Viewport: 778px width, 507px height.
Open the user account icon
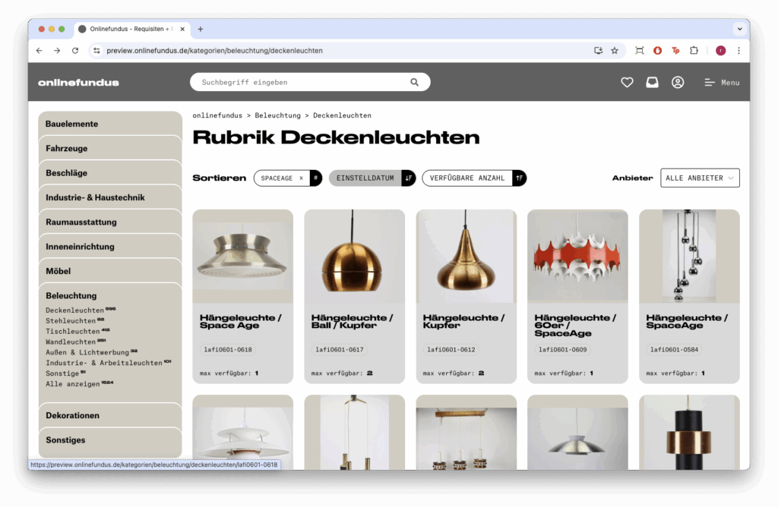[x=678, y=82]
